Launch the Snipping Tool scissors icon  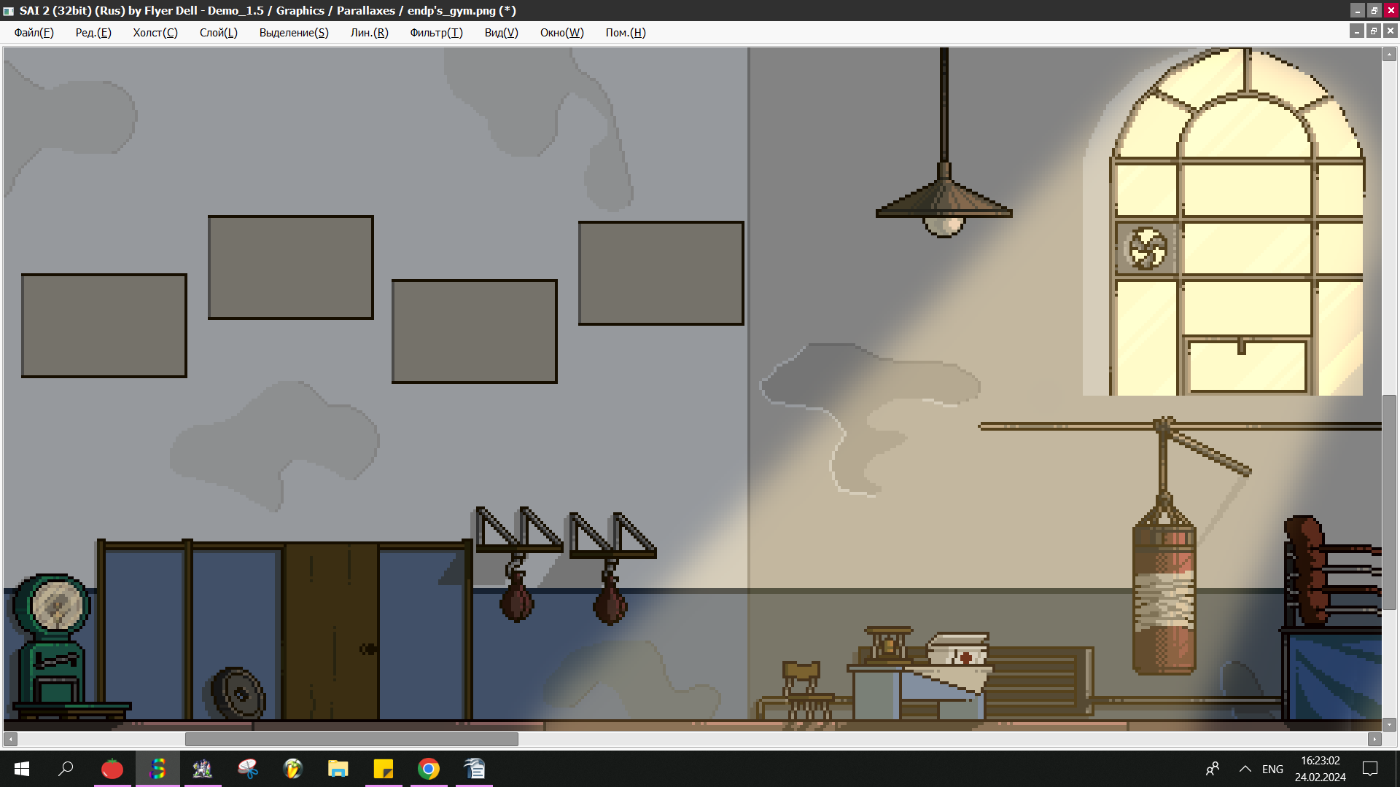click(248, 769)
